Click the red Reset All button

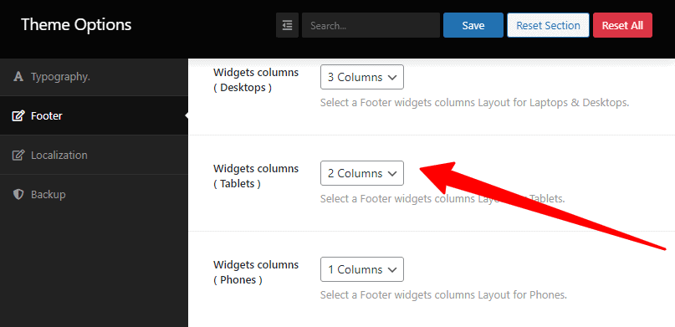click(622, 25)
